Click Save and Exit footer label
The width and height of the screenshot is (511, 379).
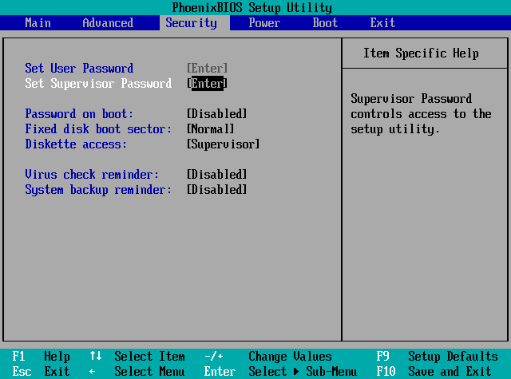pyautogui.click(x=450, y=372)
